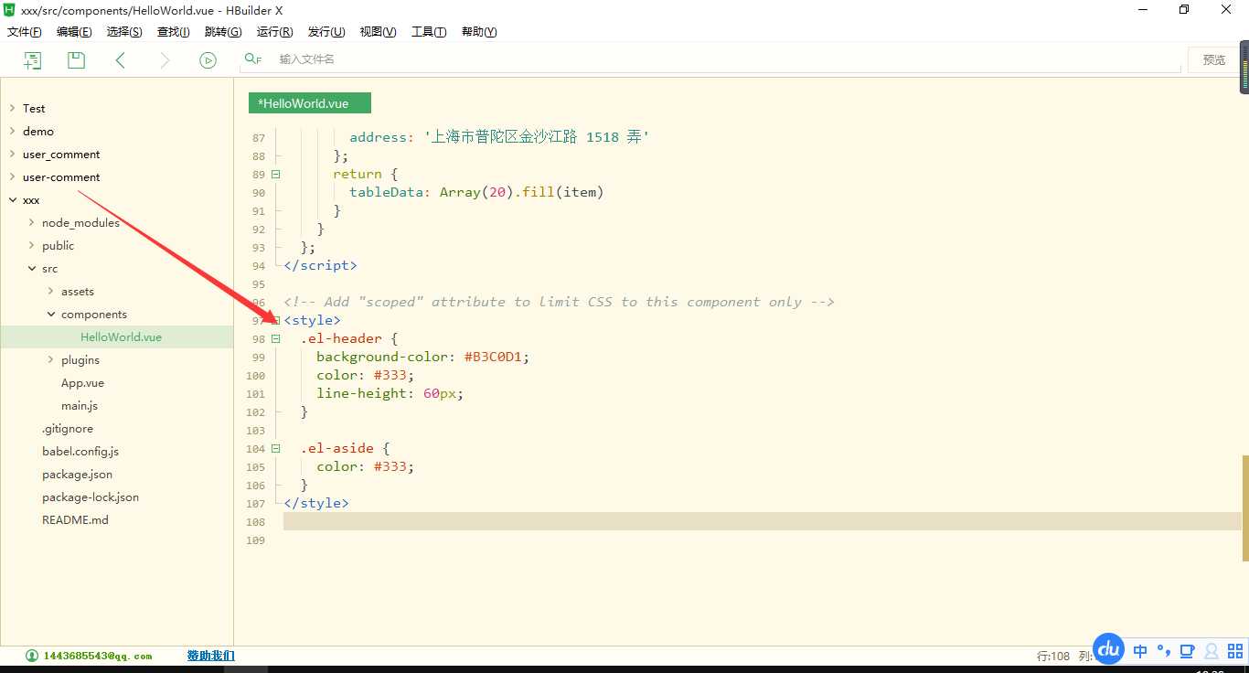Open the 文件(F) menu
Screen dimensions: 1249x673
[x=25, y=32]
